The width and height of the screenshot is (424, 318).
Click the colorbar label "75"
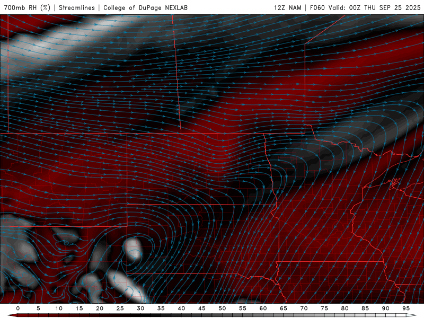pyautogui.click(x=324, y=308)
